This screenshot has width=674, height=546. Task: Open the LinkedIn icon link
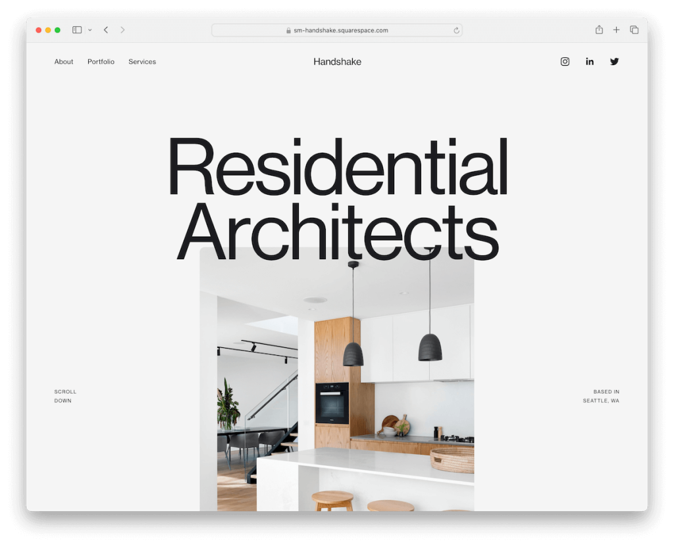point(590,61)
